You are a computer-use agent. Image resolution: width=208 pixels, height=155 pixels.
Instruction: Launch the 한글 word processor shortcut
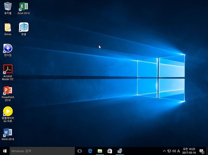(x=24, y=29)
